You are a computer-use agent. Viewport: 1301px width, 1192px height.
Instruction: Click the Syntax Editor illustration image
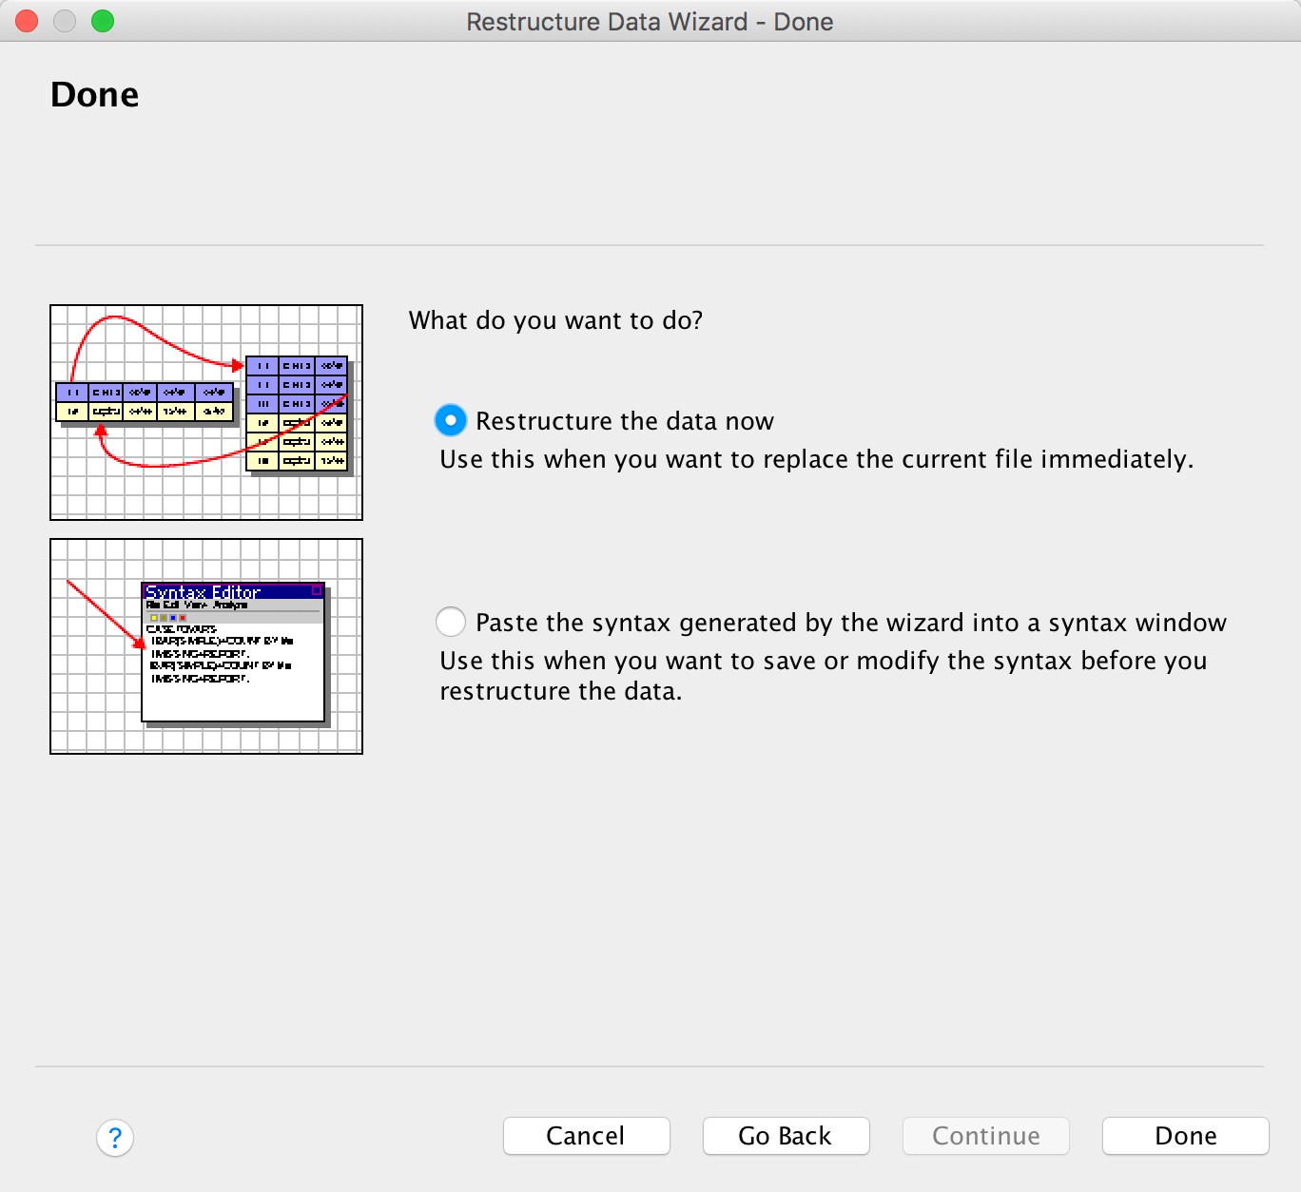point(206,646)
